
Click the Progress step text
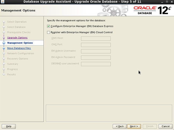12,69
